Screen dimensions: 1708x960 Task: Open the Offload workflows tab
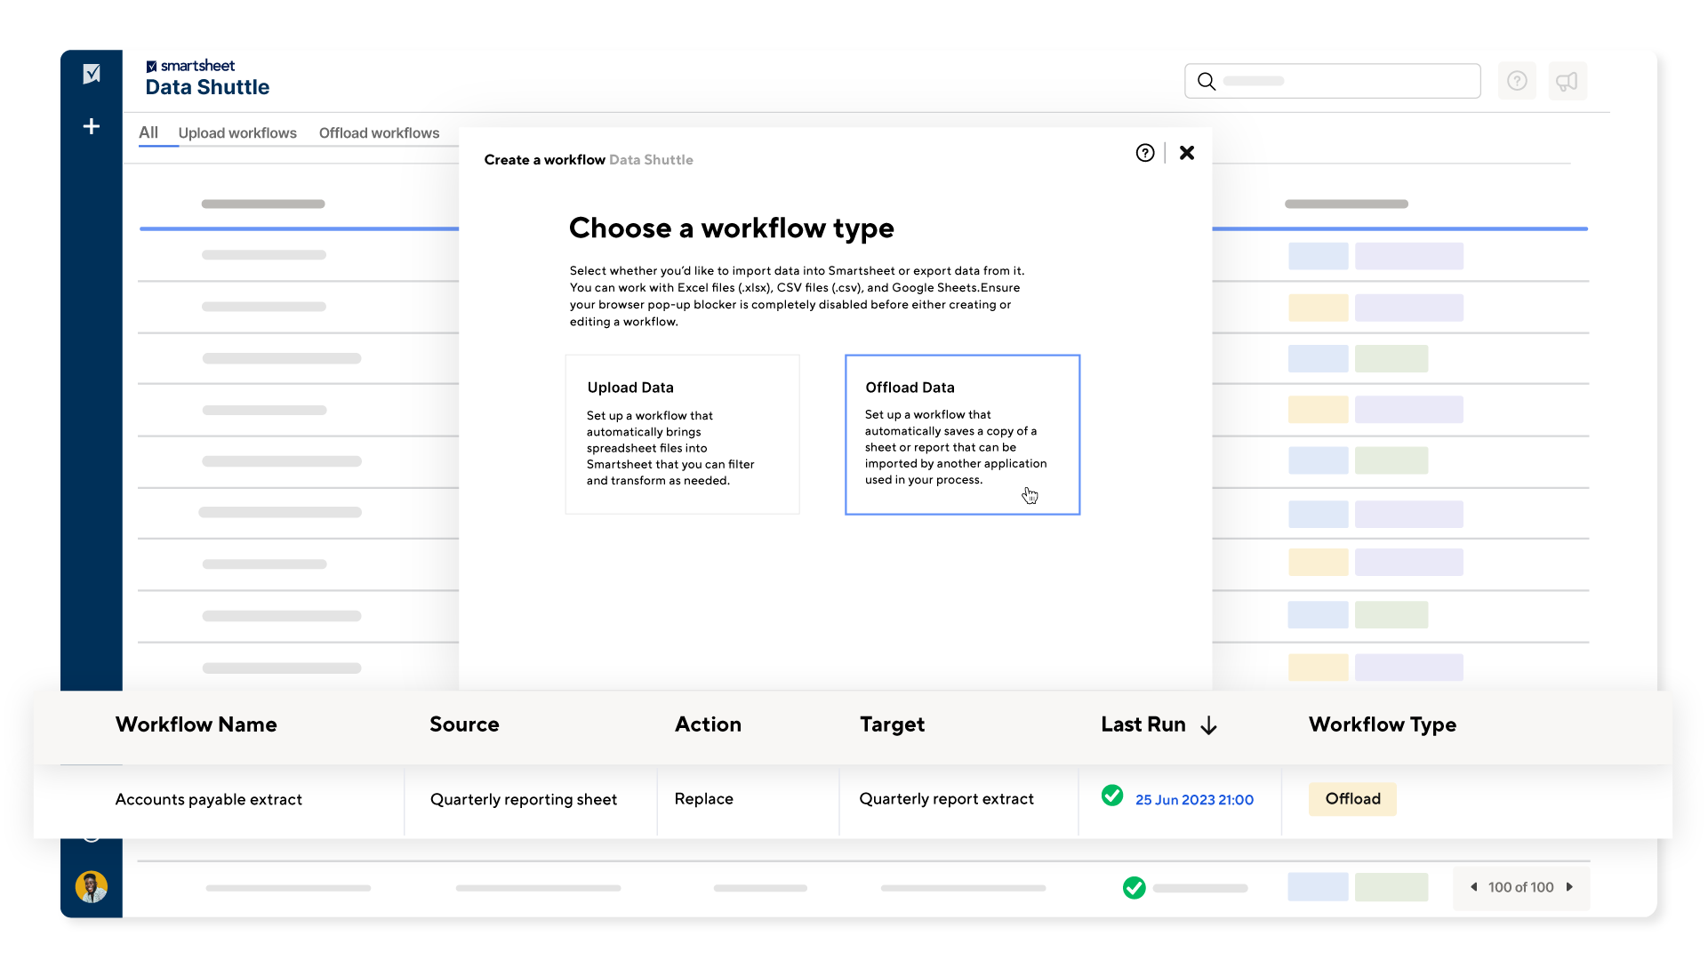point(380,132)
